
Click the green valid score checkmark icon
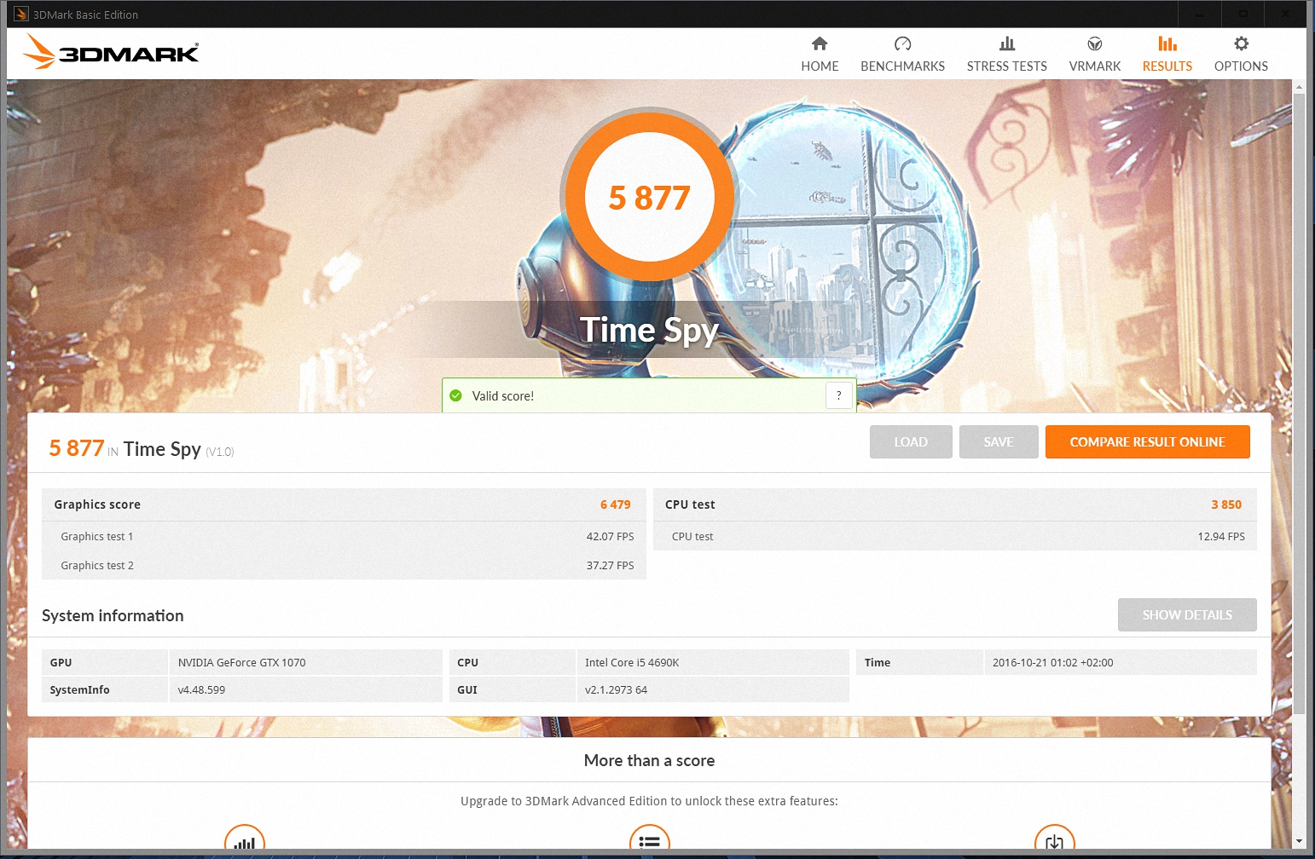pos(455,395)
